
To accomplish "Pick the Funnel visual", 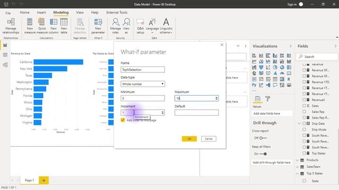I will pos(261,67).
